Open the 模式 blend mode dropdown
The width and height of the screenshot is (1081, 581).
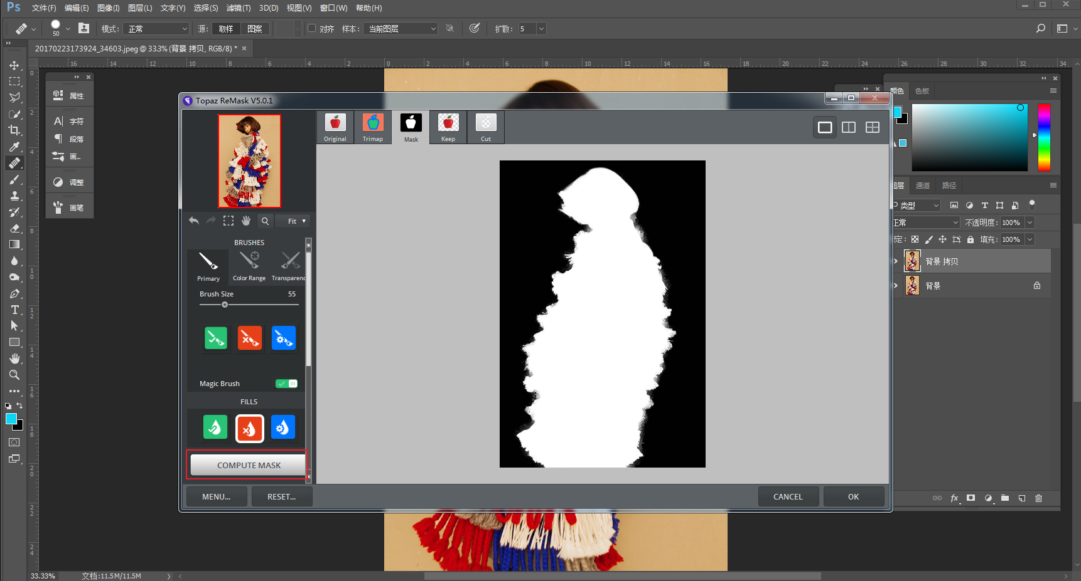[x=156, y=29]
